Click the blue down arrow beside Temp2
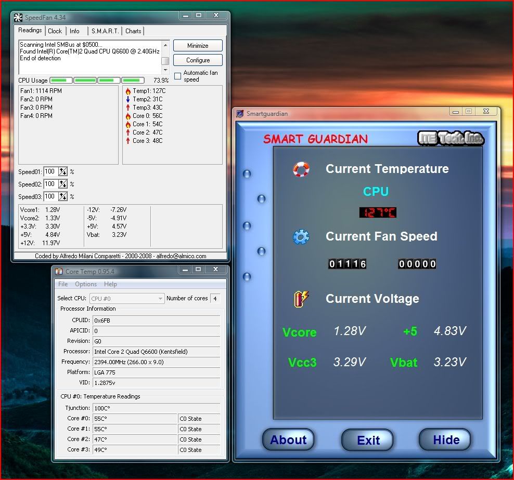514x480 pixels. pyautogui.click(x=128, y=99)
